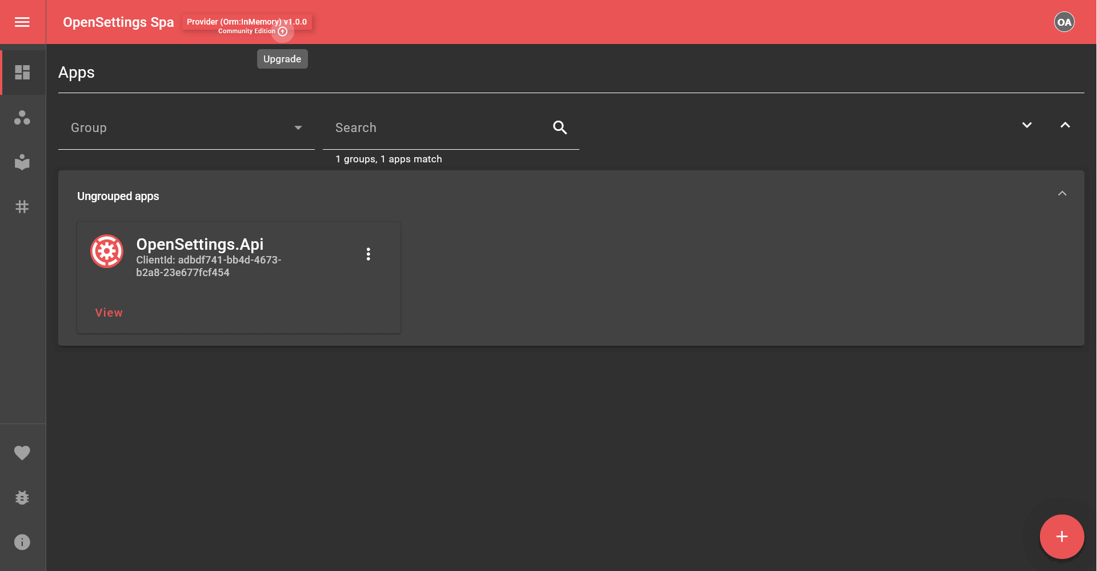Image resolution: width=1097 pixels, height=571 pixels.
Task: Open the three-dot menu on OpenSettings.Api card
Action: 369,254
